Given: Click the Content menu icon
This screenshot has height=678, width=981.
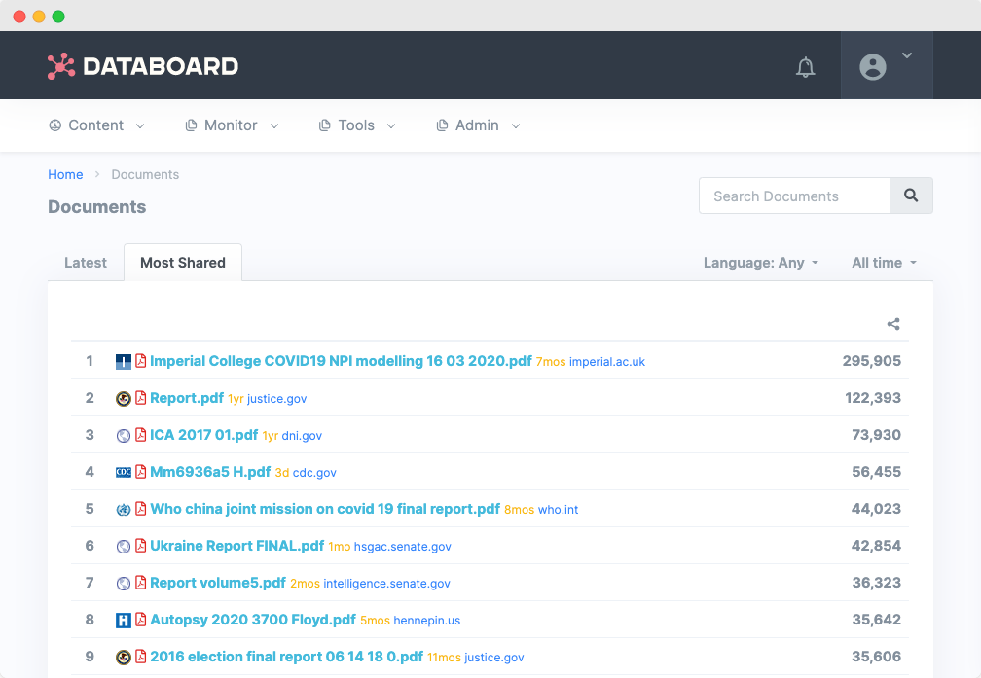Looking at the screenshot, I should 55,125.
